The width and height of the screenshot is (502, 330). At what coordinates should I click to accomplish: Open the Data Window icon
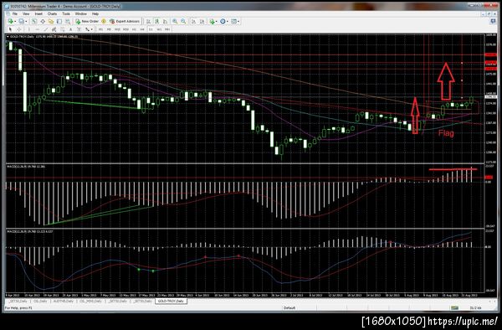pyautogui.click(x=43, y=21)
